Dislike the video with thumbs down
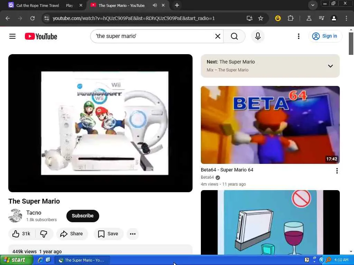The height and width of the screenshot is (265, 354). 44,234
